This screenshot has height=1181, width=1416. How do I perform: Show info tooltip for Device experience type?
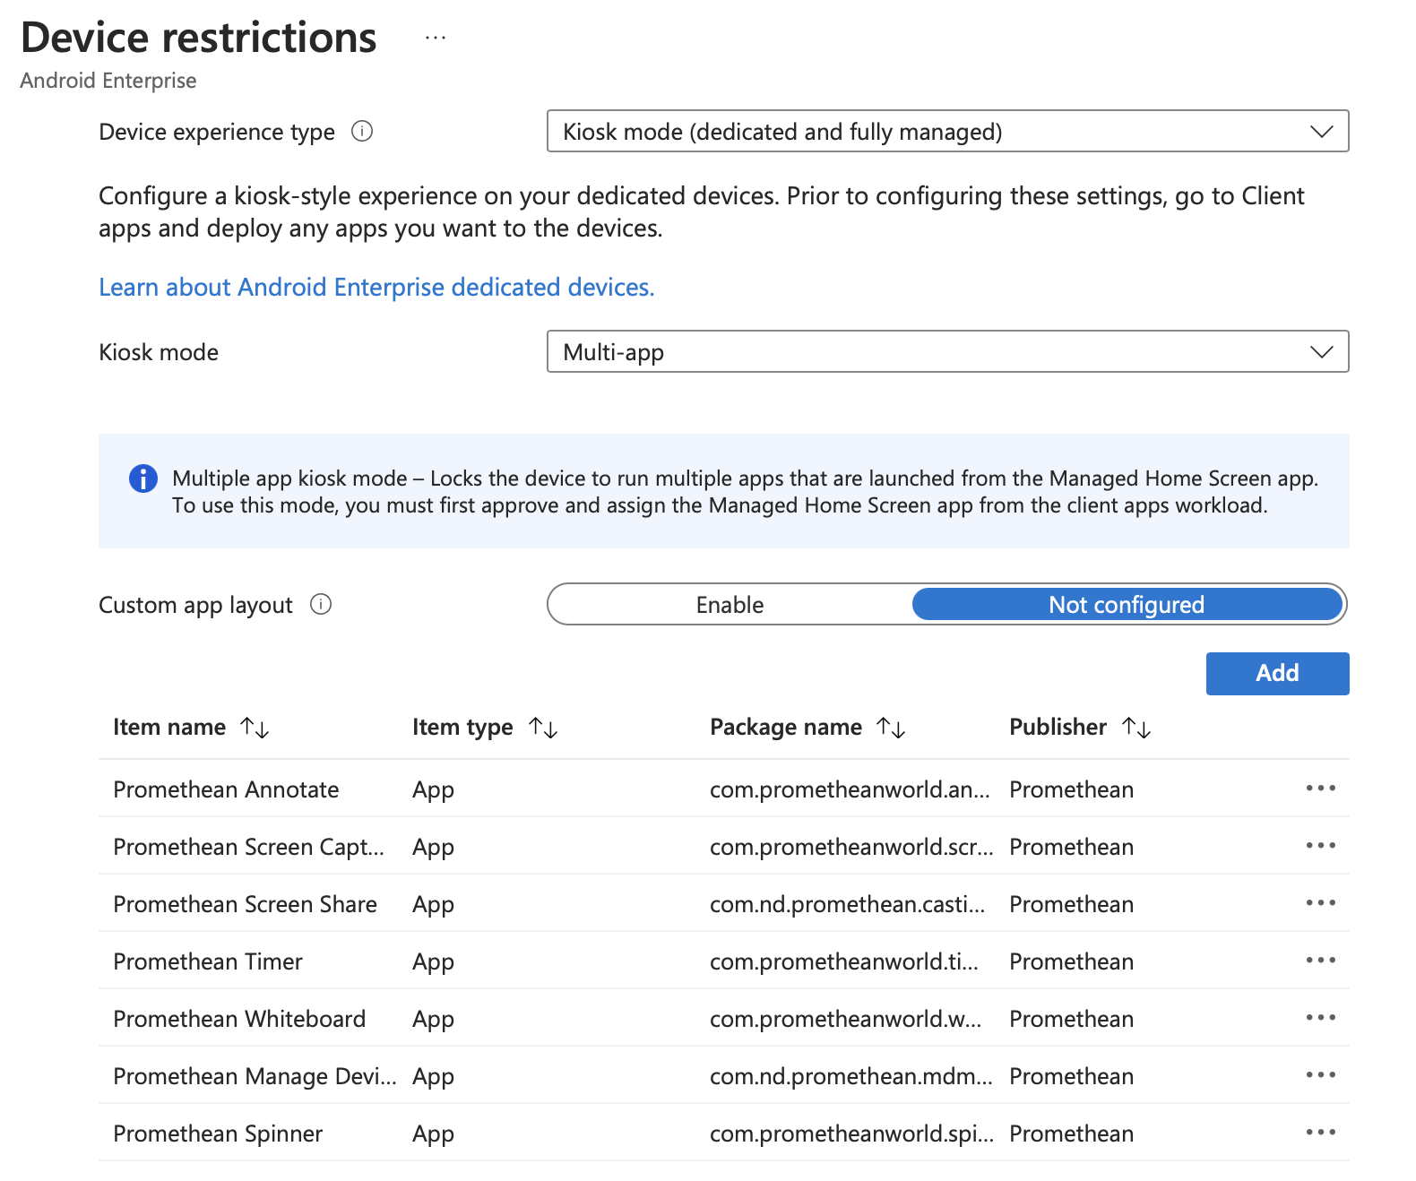coord(362,132)
